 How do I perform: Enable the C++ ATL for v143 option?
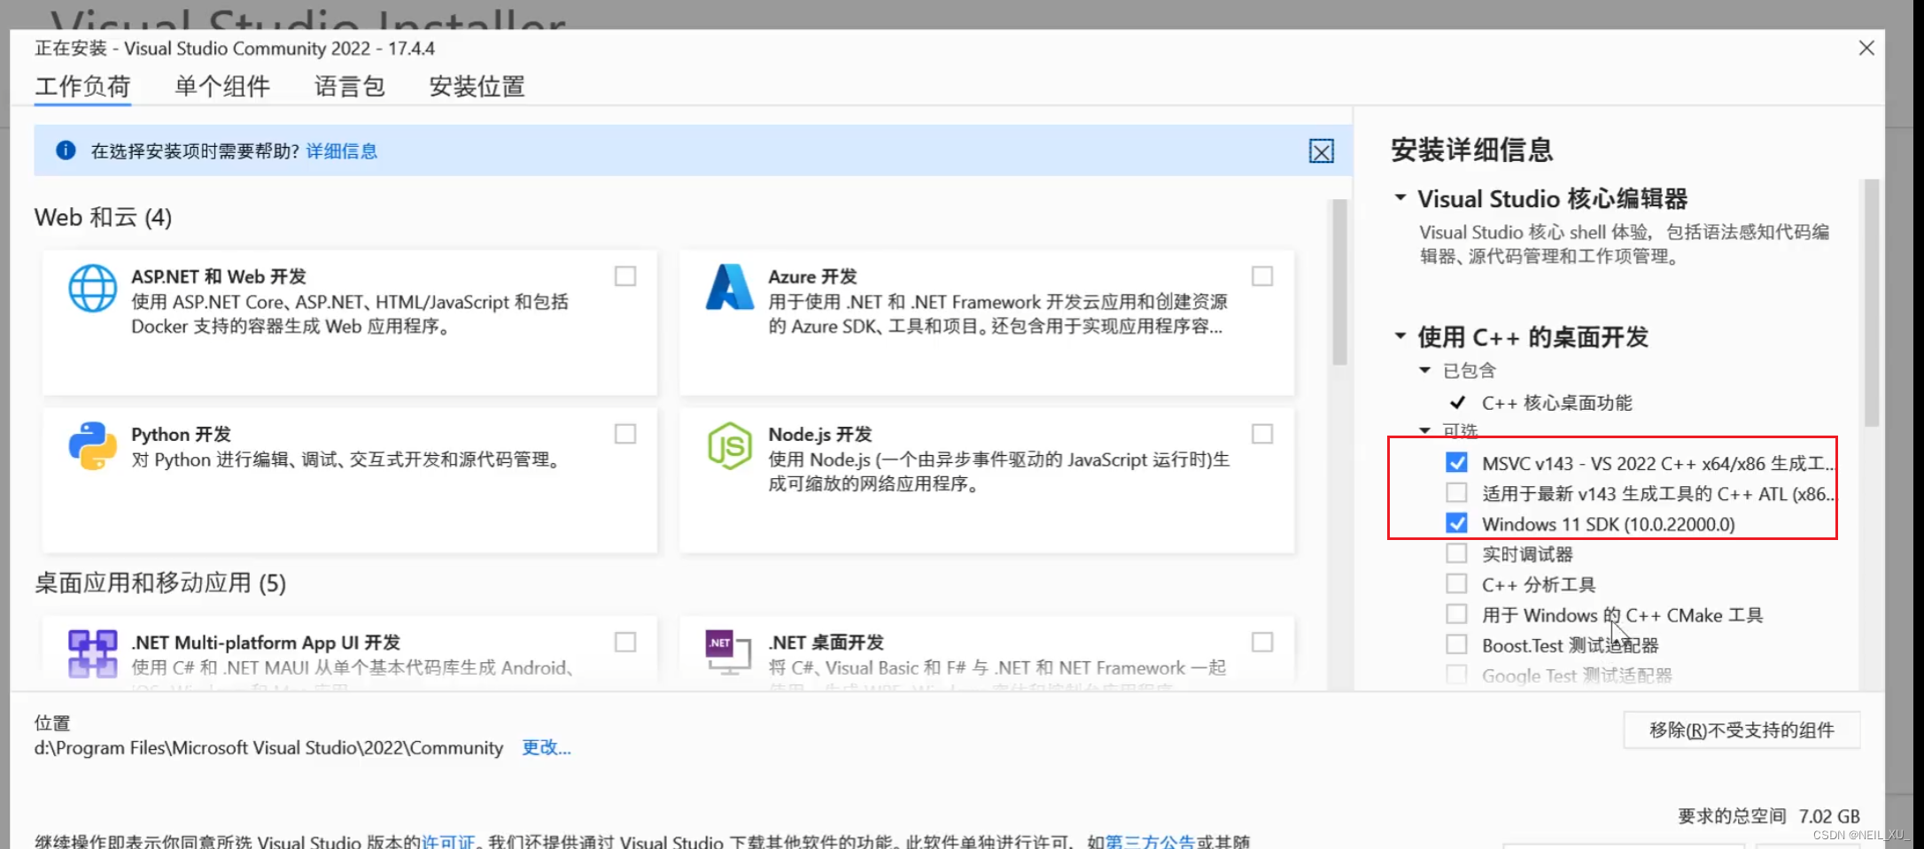1456,492
